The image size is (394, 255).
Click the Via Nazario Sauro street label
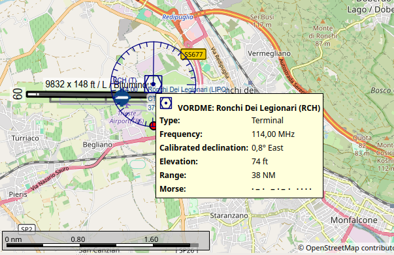coord(50,179)
